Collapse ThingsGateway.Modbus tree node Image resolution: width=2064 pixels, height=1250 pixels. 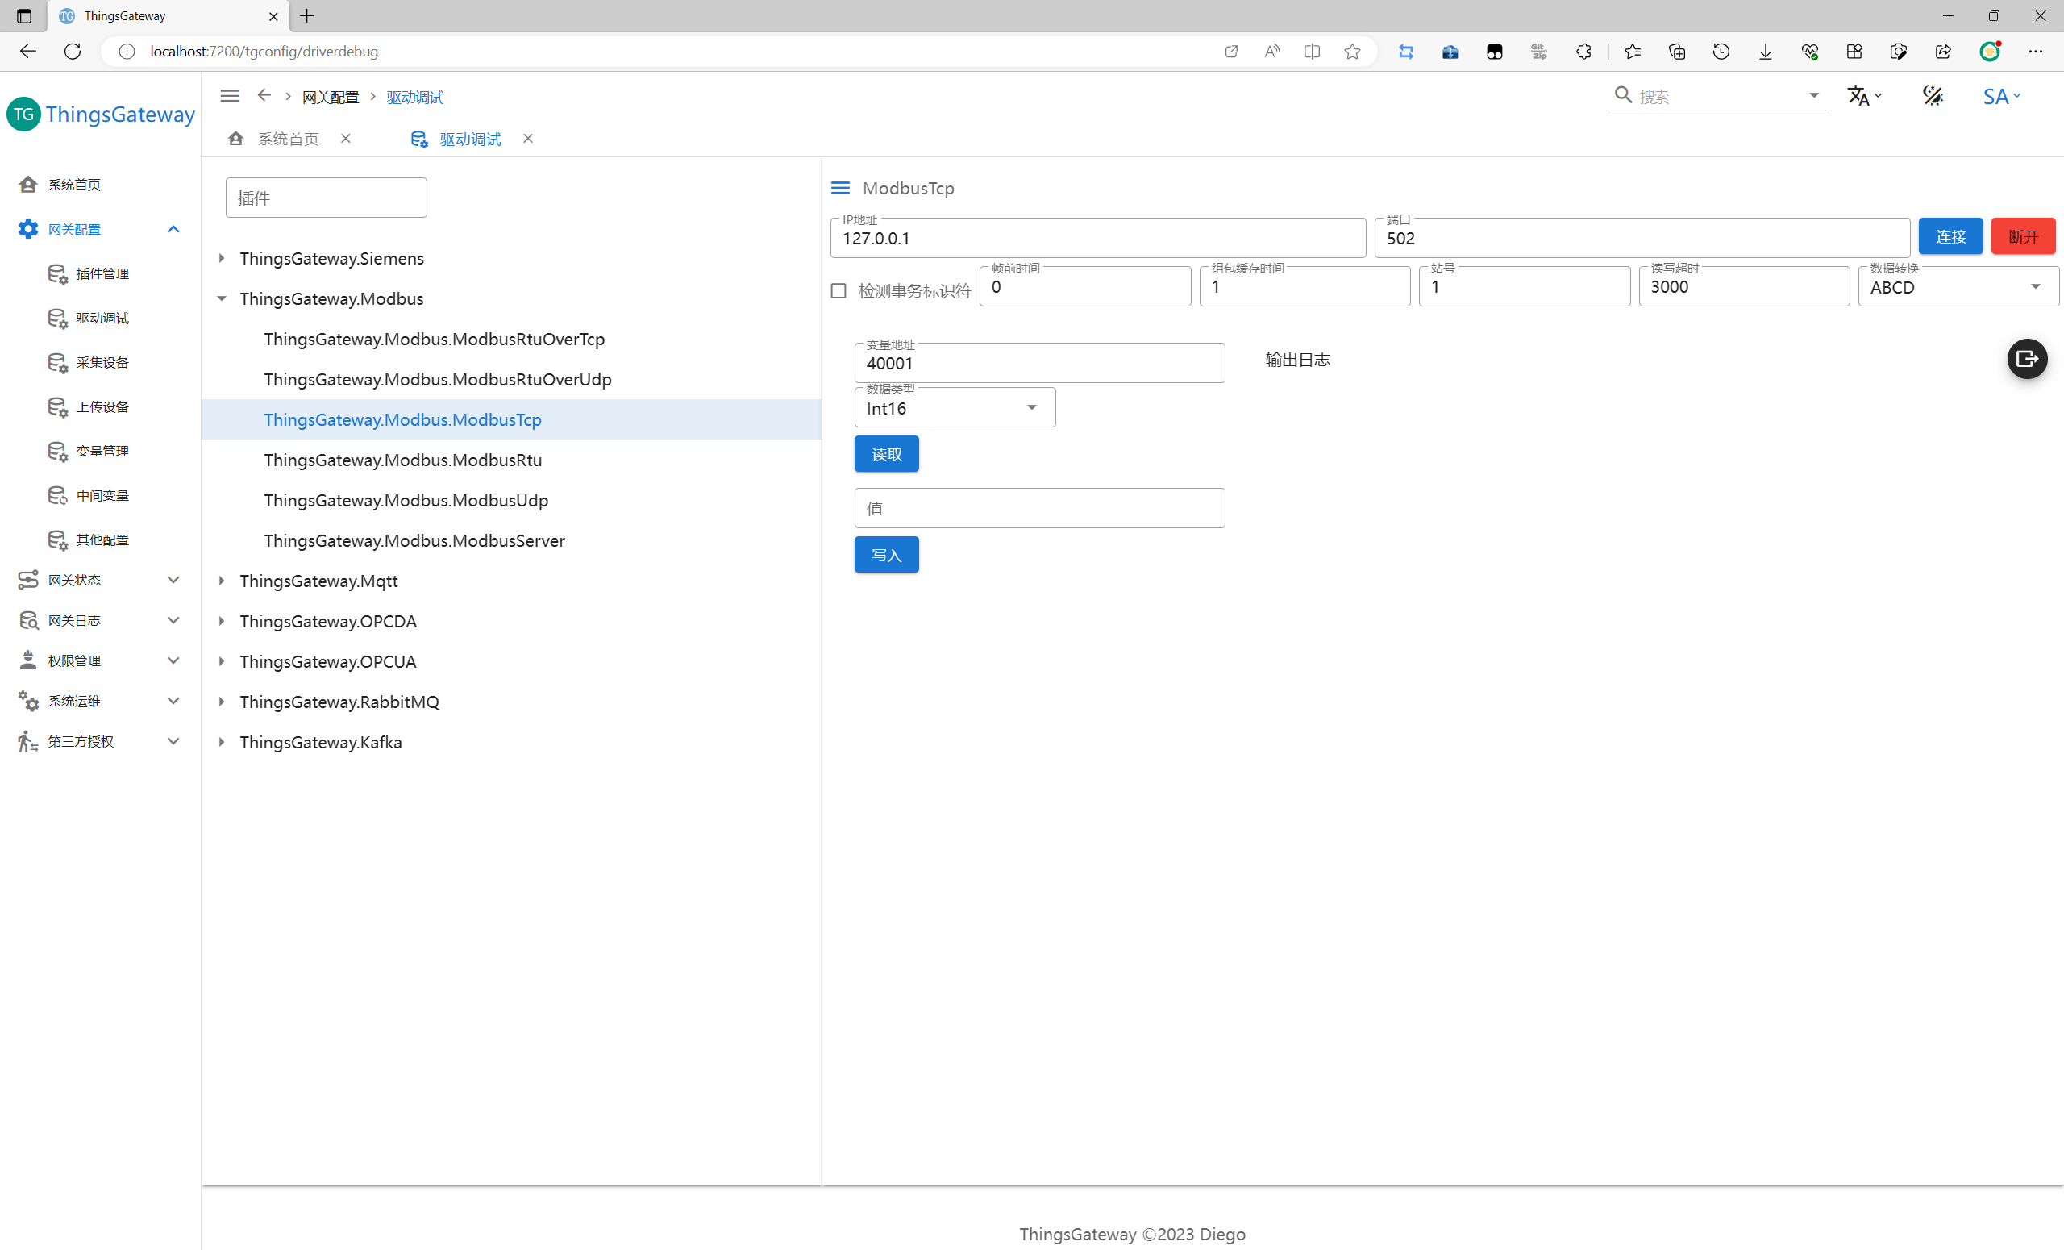[x=222, y=299]
